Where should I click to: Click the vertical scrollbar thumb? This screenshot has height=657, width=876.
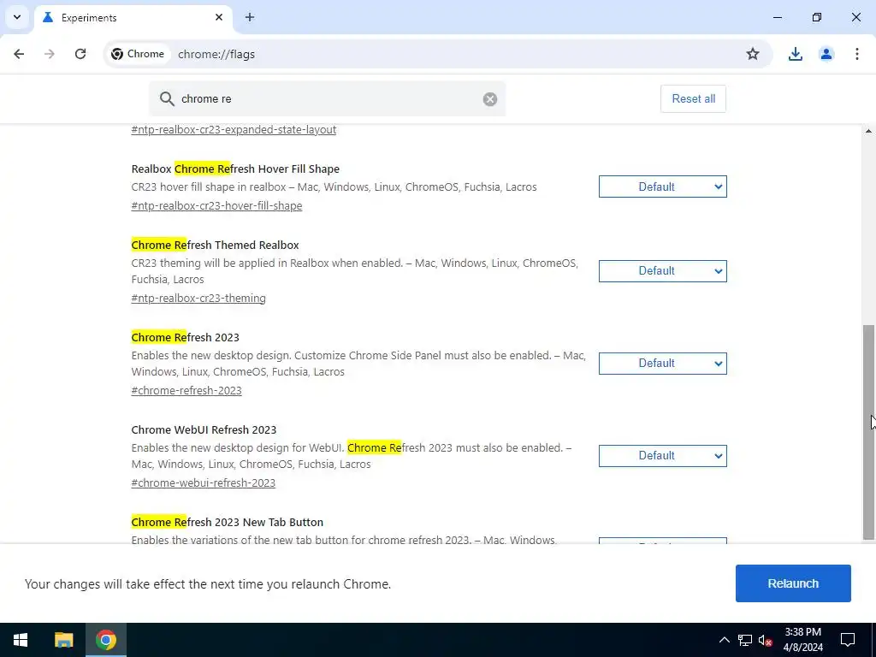(868, 432)
